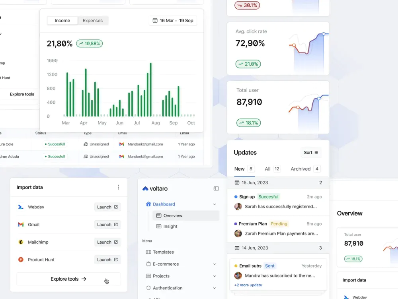Image resolution: width=398 pixels, height=299 pixels.
Task: Click the Templates columns icon
Action: point(148,252)
